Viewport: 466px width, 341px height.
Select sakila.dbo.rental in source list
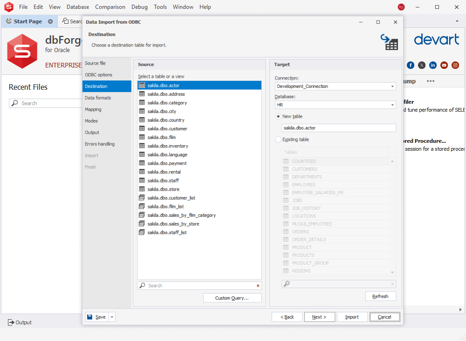199,172
